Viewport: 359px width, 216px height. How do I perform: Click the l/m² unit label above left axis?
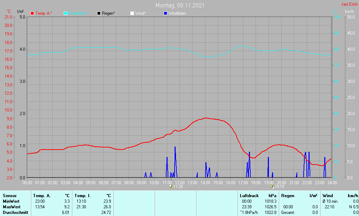coord(20,12)
